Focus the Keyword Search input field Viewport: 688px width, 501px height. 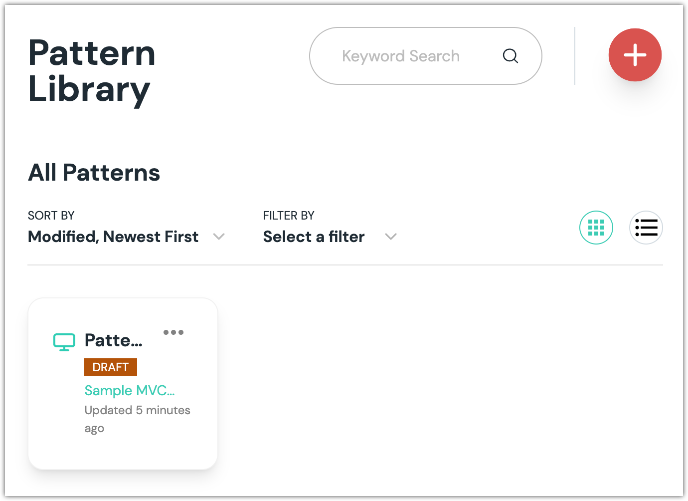pos(425,56)
